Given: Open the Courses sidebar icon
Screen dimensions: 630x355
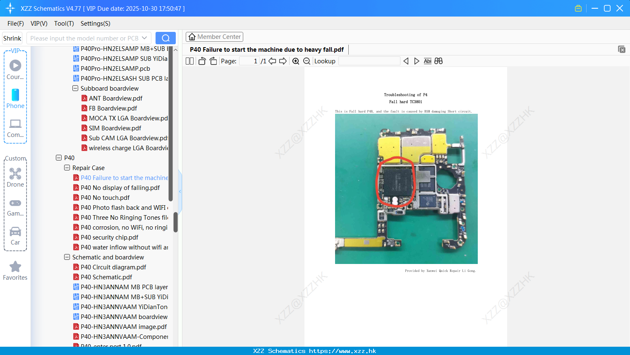Looking at the screenshot, I should [x=15, y=70].
